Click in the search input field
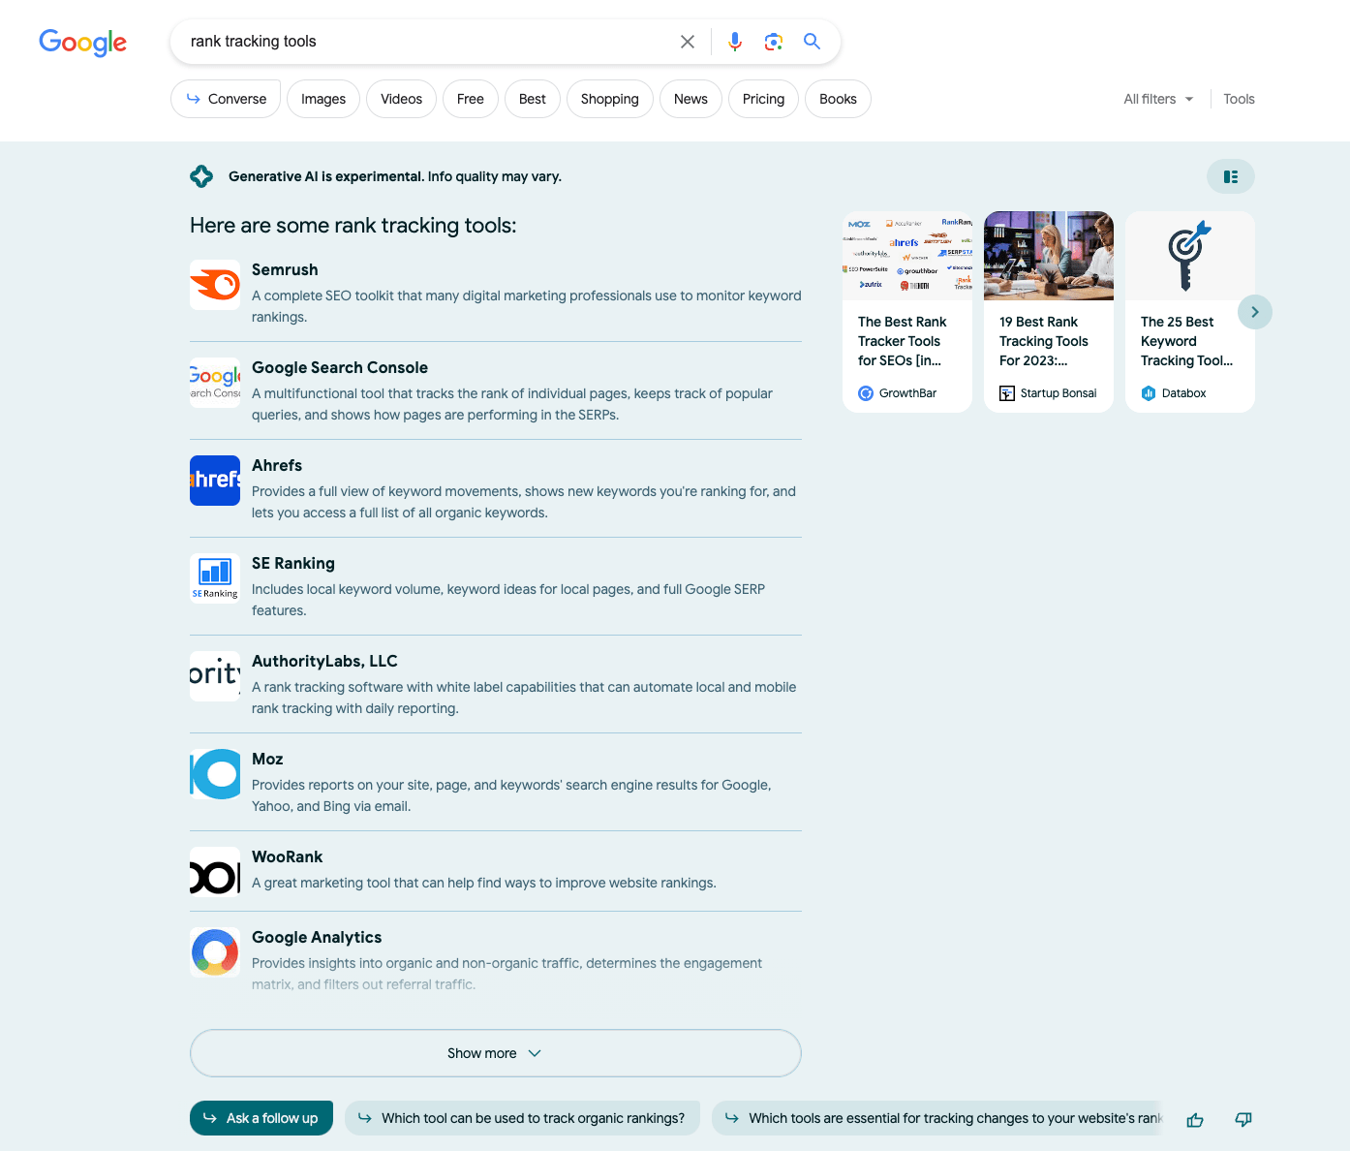The image size is (1350, 1151). (x=426, y=42)
